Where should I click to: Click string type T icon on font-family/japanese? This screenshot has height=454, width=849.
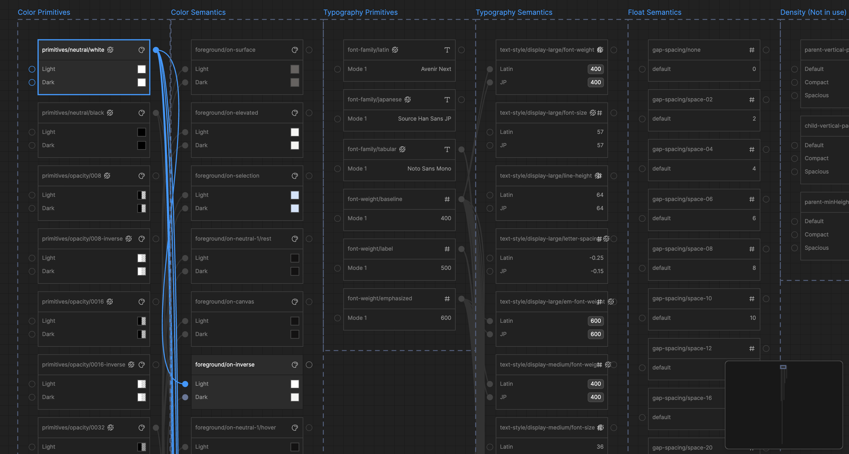(x=447, y=100)
